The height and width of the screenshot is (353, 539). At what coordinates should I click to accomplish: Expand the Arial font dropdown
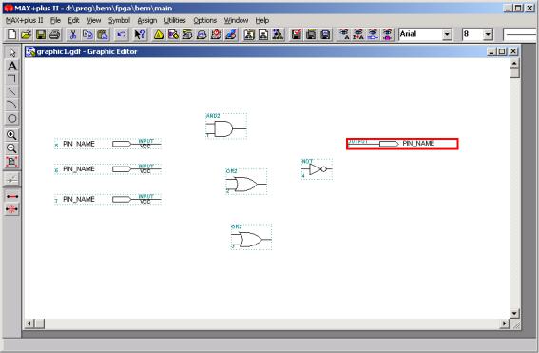coord(447,34)
